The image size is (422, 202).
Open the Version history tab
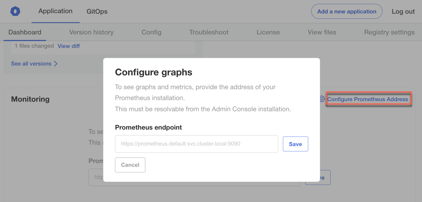[x=91, y=32]
